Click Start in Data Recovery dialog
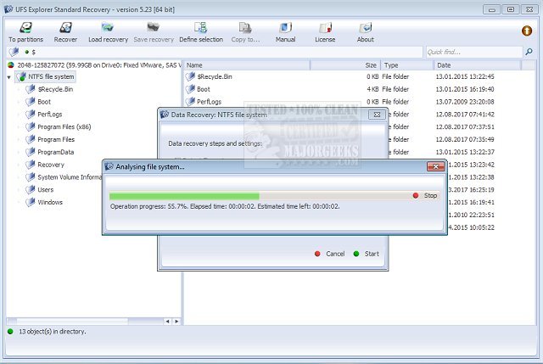 tap(367, 254)
